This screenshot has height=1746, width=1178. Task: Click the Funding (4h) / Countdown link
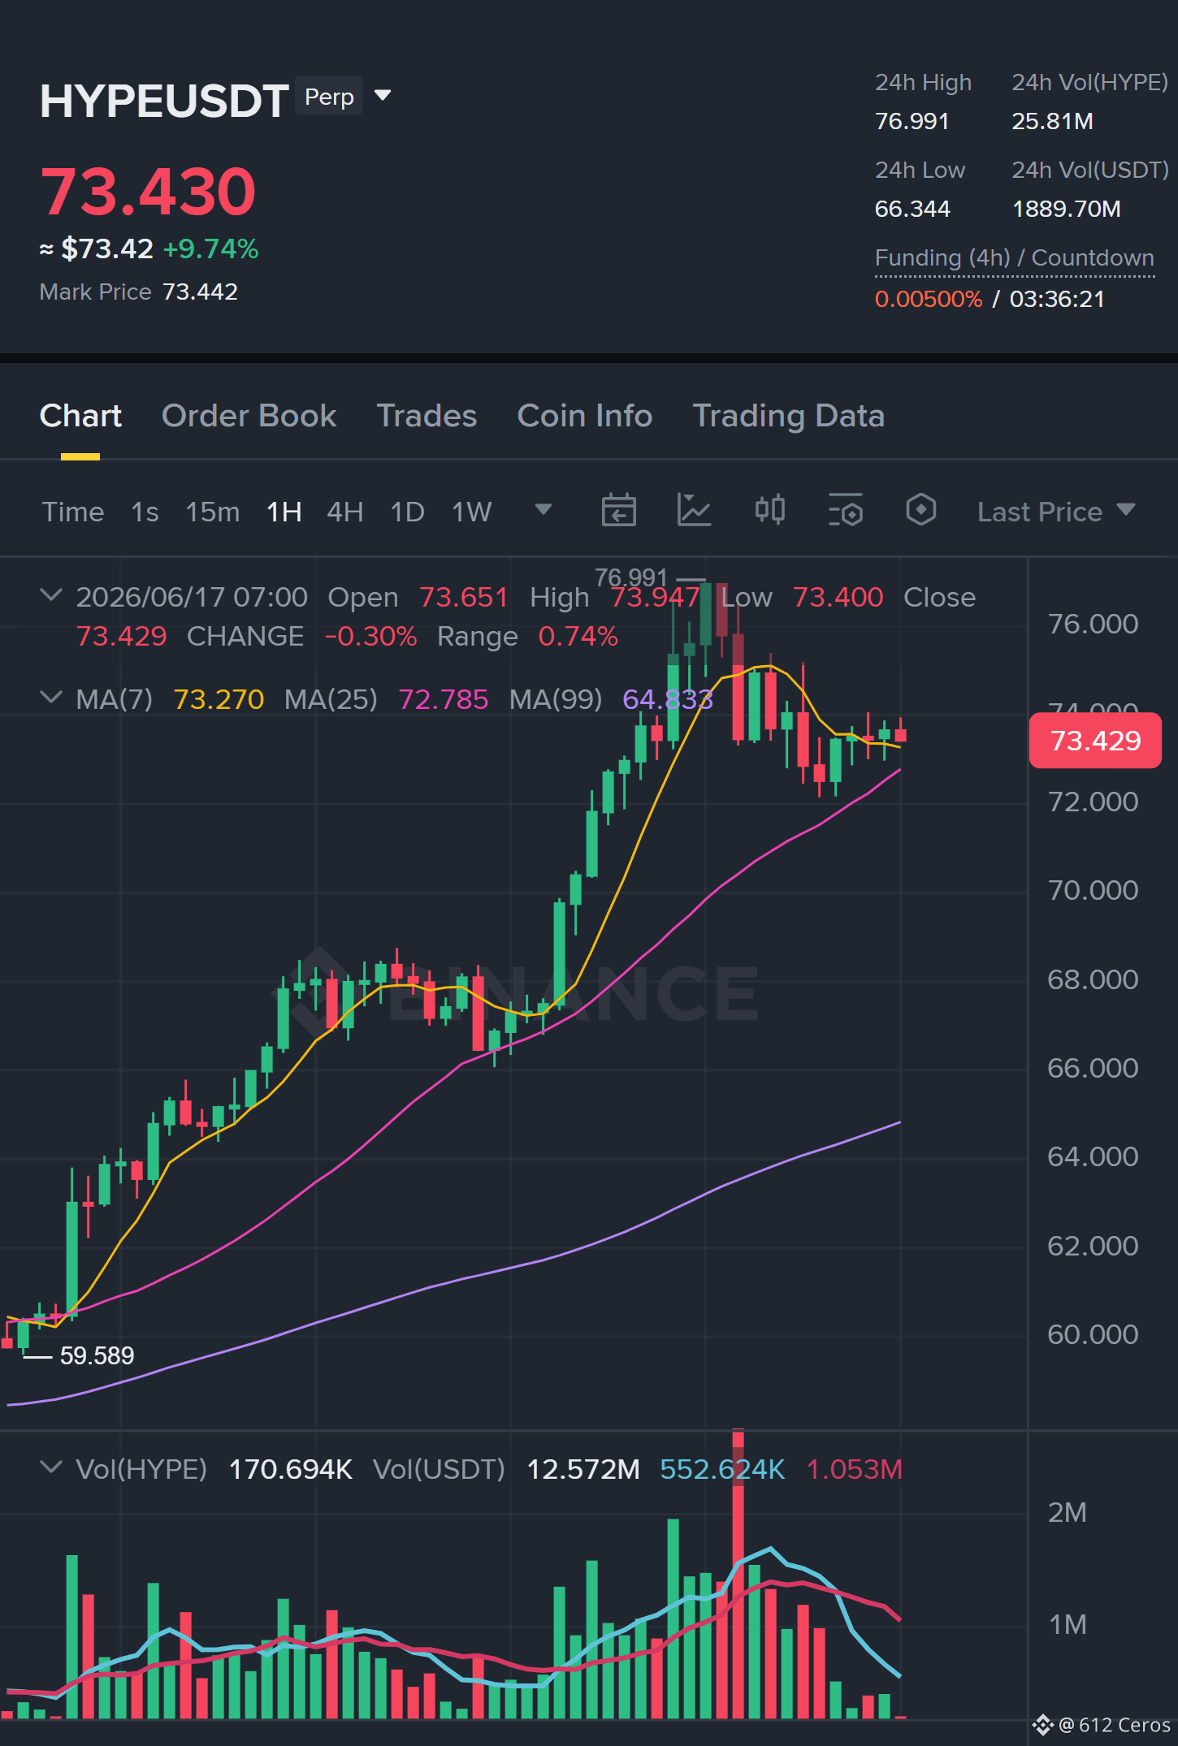[1014, 258]
